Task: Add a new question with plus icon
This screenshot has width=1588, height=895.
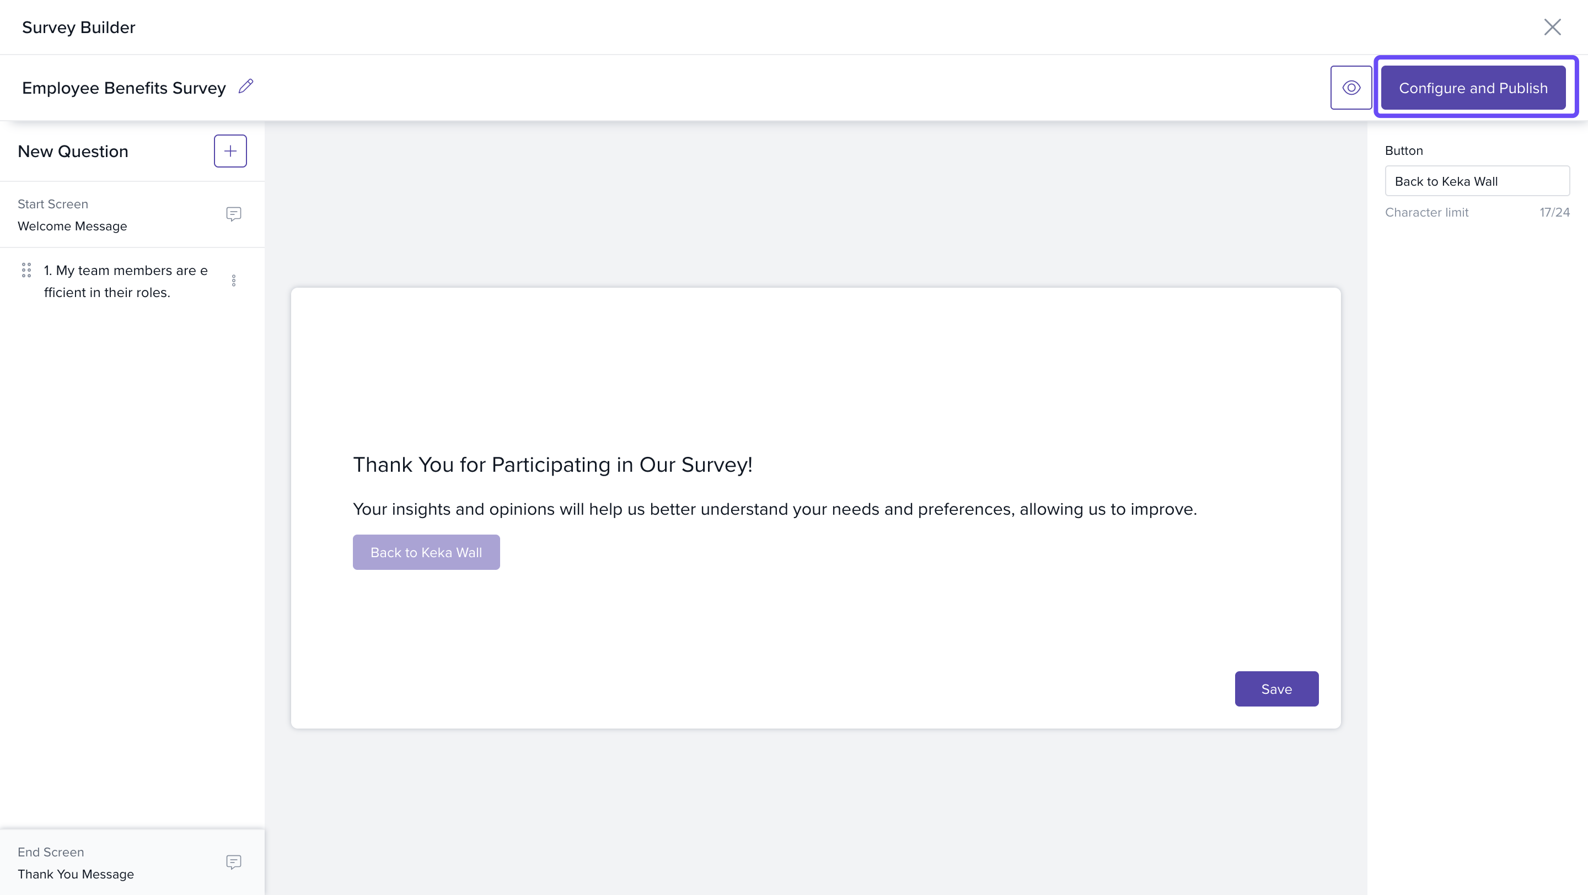Action: point(230,151)
